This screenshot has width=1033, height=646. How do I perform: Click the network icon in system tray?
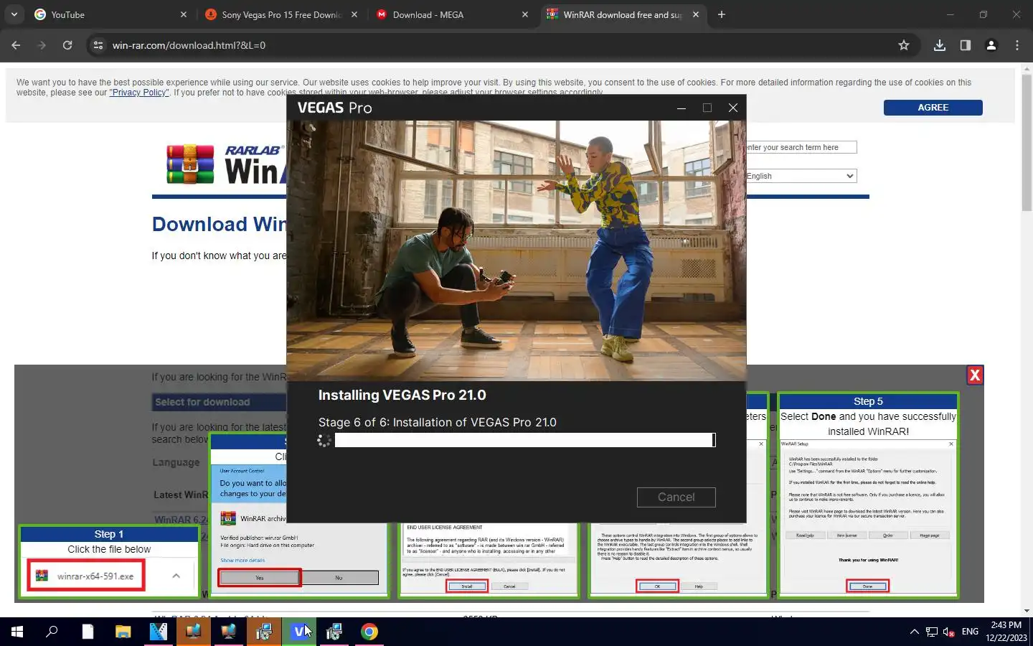(932, 632)
